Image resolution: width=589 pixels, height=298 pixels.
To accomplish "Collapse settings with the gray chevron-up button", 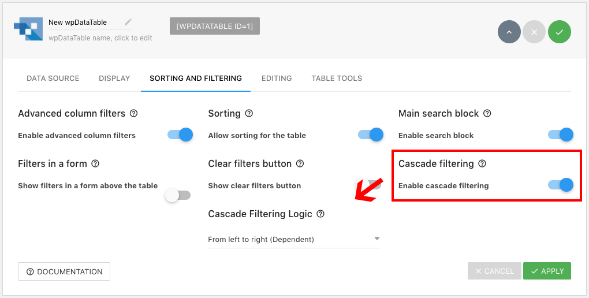I will pyautogui.click(x=509, y=32).
